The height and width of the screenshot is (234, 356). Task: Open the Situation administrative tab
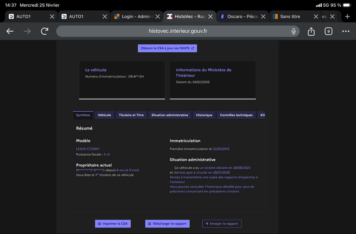pos(170,115)
